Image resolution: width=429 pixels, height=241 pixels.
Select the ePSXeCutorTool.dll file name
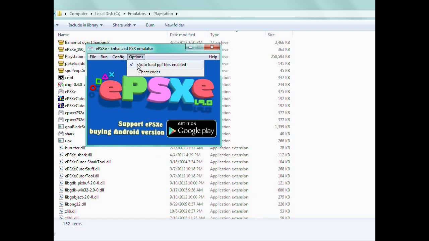82,176
